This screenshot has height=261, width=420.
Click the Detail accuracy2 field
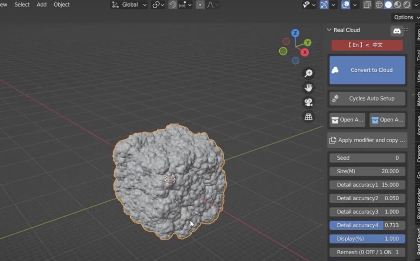pos(367,198)
